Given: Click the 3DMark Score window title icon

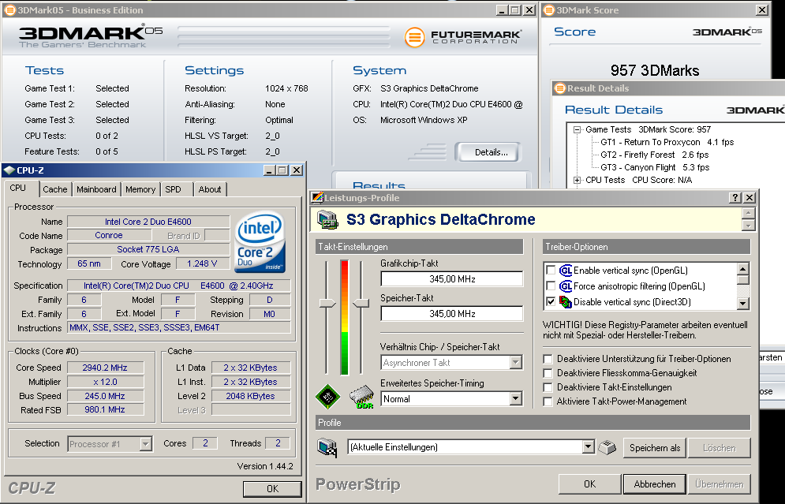Looking at the screenshot, I should (x=549, y=10).
